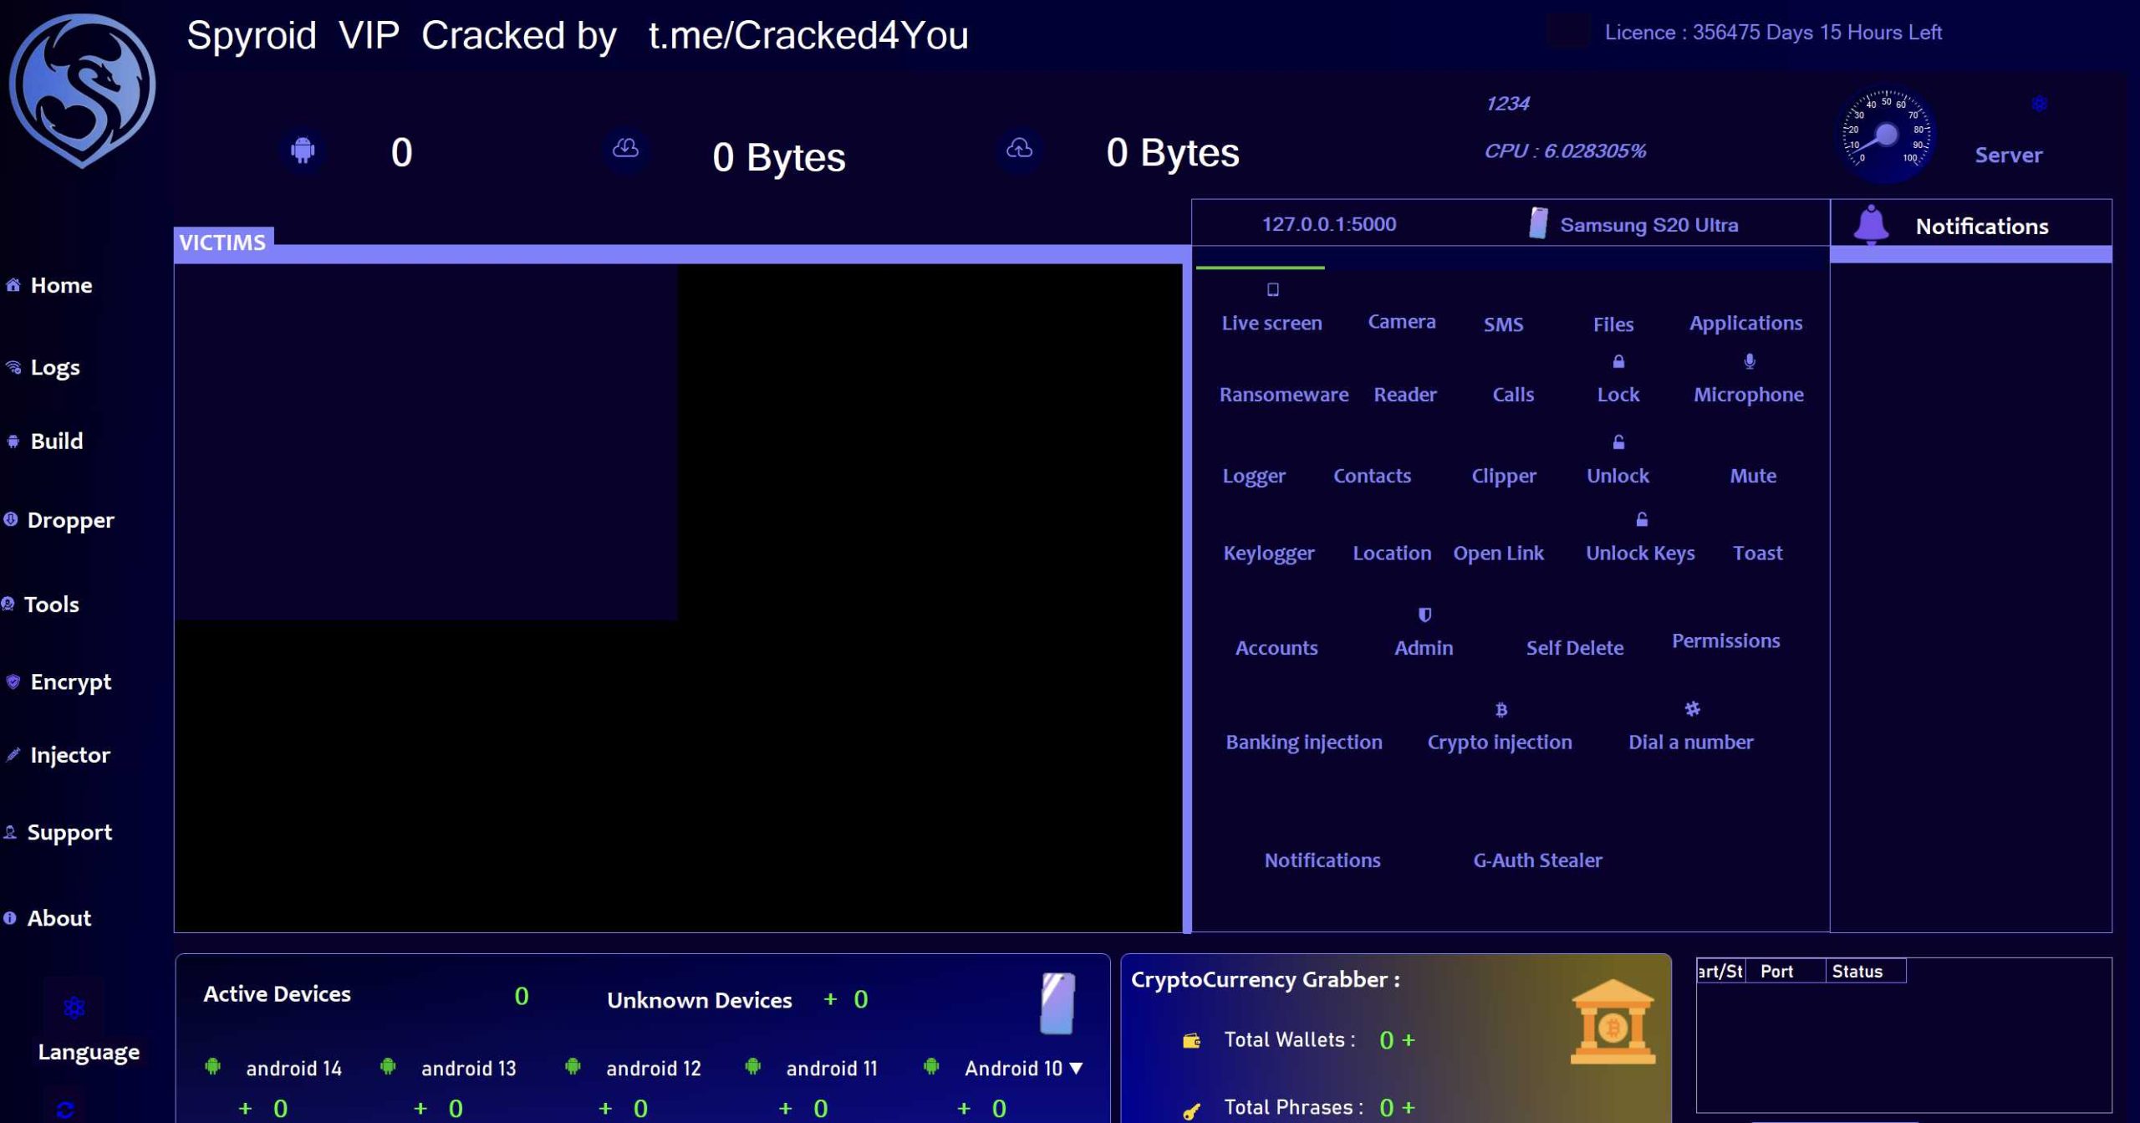The width and height of the screenshot is (2140, 1123).
Task: Click the 127.0.0.1:5000 address label
Action: (x=1328, y=224)
